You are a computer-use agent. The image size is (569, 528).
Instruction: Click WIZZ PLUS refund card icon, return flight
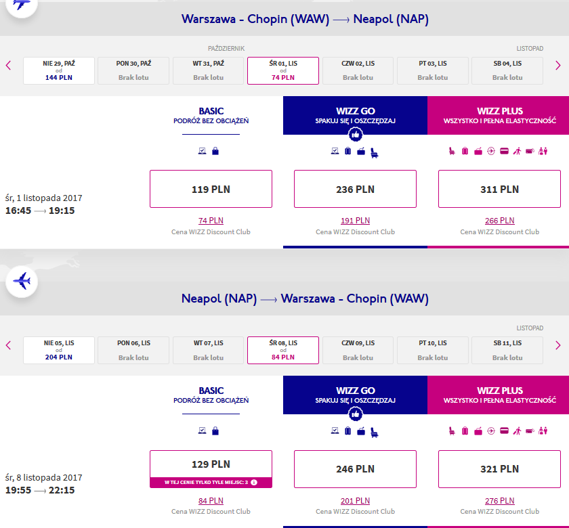[504, 431]
